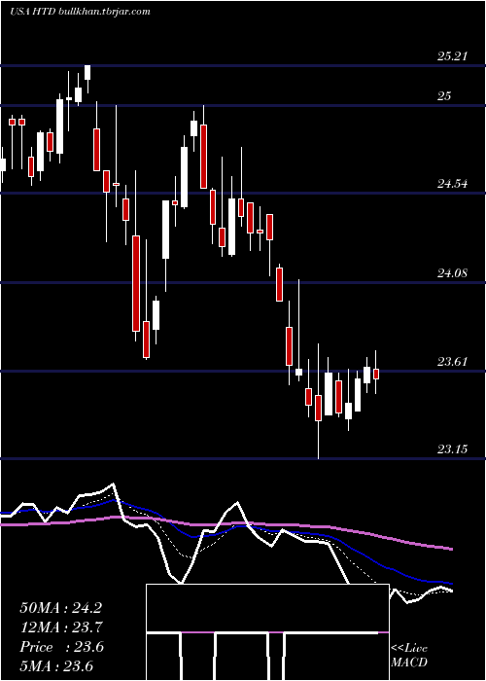
Task: Click the tall red candle falling below 24.08
Action: click(x=136, y=283)
